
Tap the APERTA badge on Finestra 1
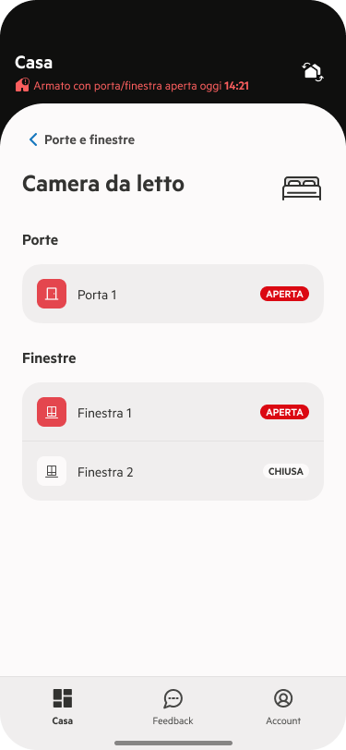[x=284, y=412]
